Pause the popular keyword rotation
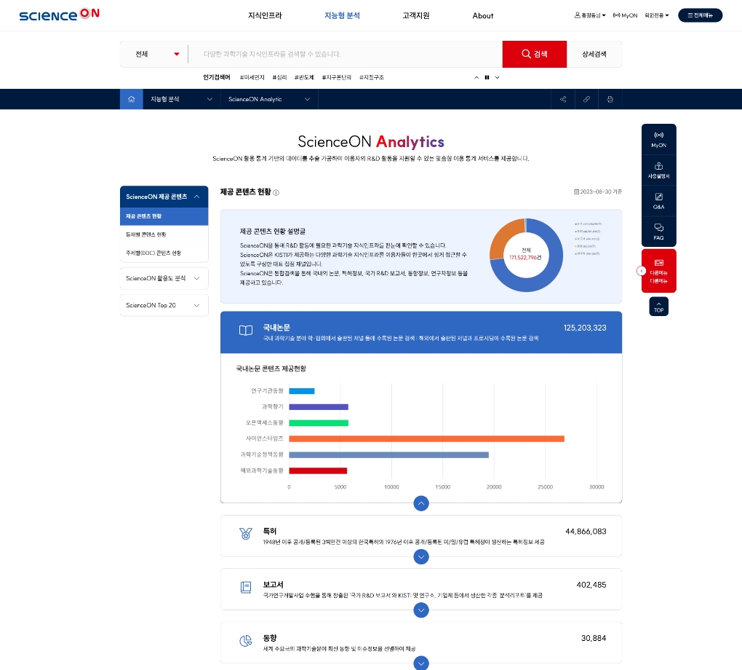742x670 pixels. (x=487, y=77)
